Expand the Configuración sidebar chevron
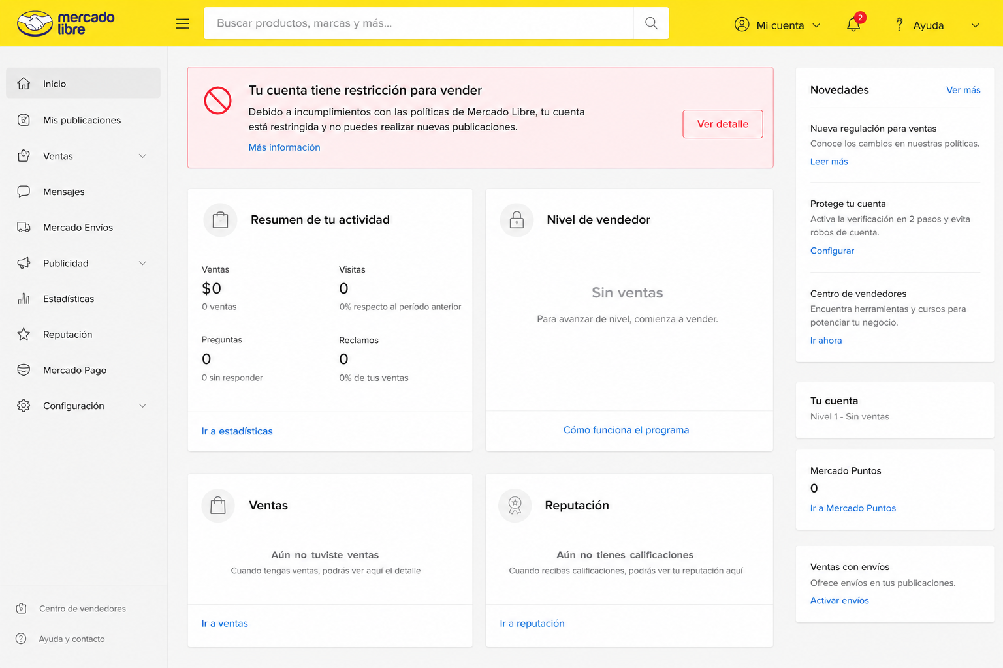Image resolution: width=1003 pixels, height=668 pixels. [x=142, y=406]
